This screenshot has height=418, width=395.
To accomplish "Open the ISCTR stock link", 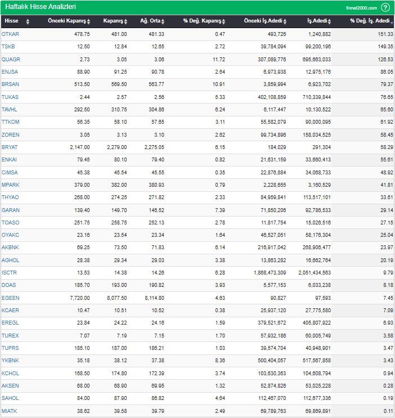I will (10, 273).
